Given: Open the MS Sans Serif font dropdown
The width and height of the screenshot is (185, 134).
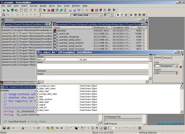Looking at the screenshot, I should click(x=101, y=15).
